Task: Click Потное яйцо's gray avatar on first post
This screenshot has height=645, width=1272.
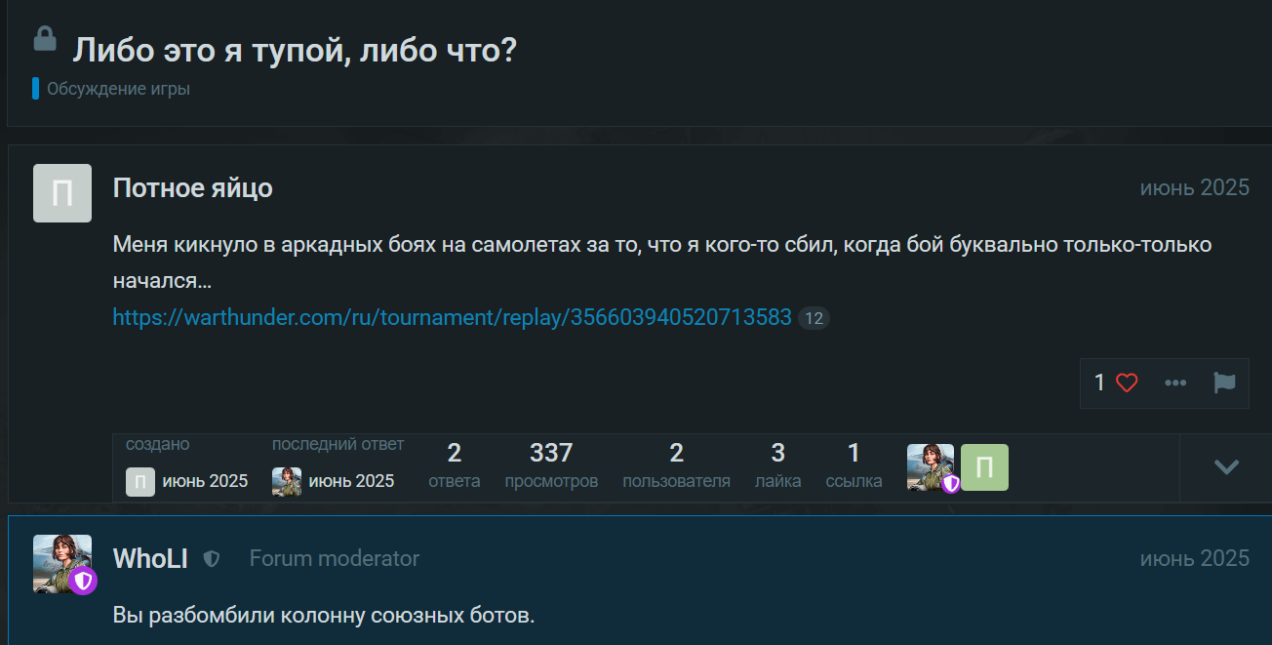Action: pyautogui.click(x=62, y=193)
